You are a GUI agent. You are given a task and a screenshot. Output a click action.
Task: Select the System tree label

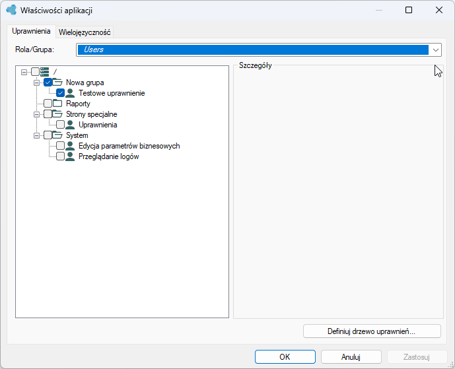77,135
